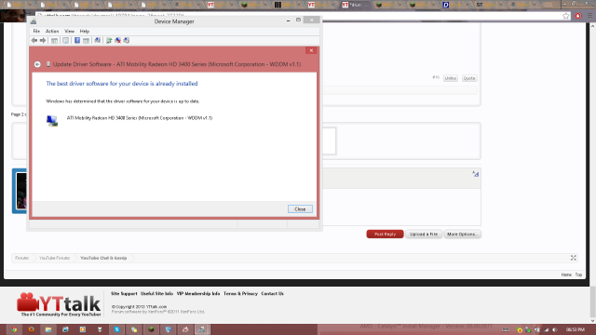Viewport: 596px width, 335px height.
Task: Open the File menu in Device Manager
Action: [x=36, y=31]
